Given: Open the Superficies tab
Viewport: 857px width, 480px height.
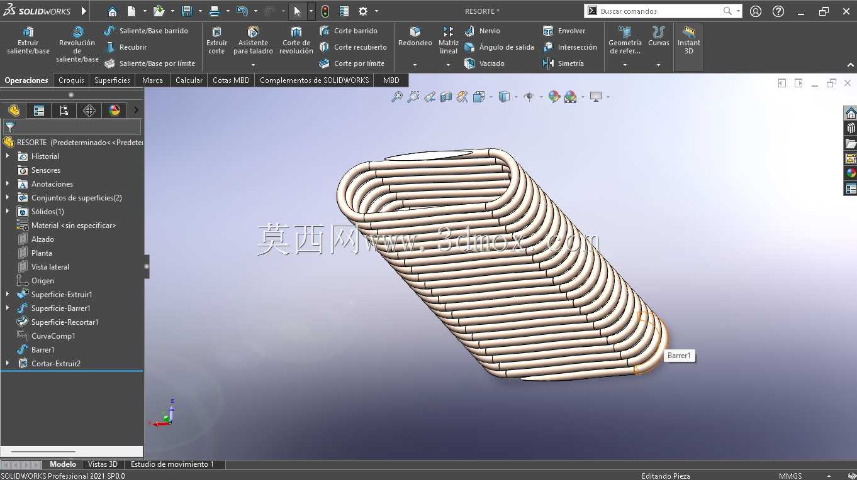Looking at the screenshot, I should coord(112,80).
